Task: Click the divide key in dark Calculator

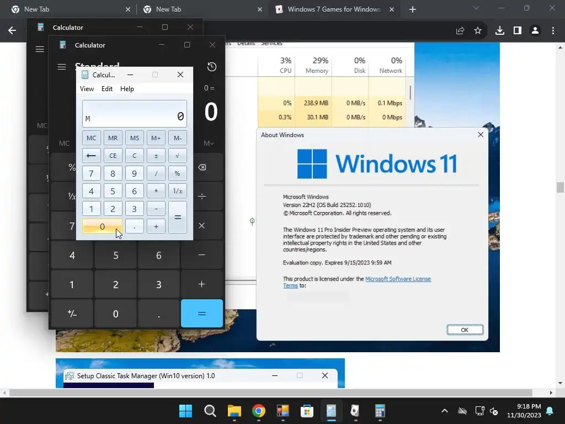Action: [x=202, y=196]
